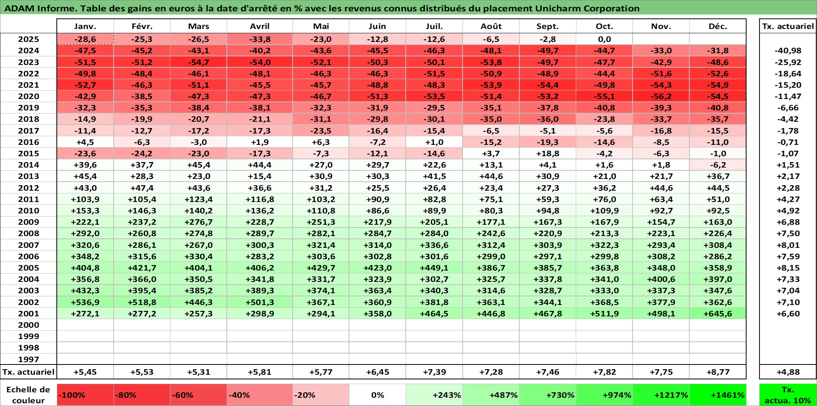
Task: Select the +511,9 cell for Oct. 2001
Action: (604, 314)
